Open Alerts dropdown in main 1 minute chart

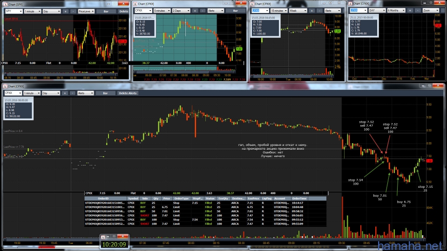(86, 93)
